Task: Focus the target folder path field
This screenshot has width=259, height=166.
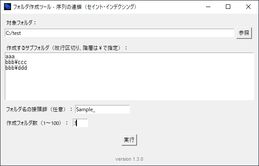Action: click(119, 33)
